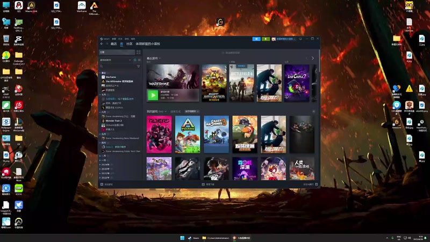Image resolution: width=430 pixels, height=242 pixels.
Task: Expand the 2021年 group in sidebar
Action: [105, 178]
